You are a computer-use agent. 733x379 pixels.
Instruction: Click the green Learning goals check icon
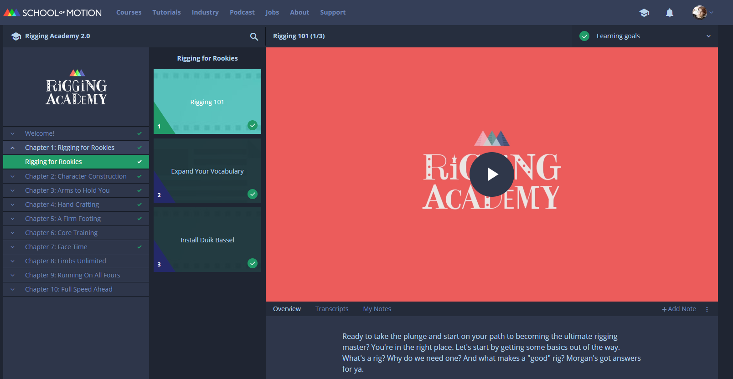pyautogui.click(x=584, y=36)
